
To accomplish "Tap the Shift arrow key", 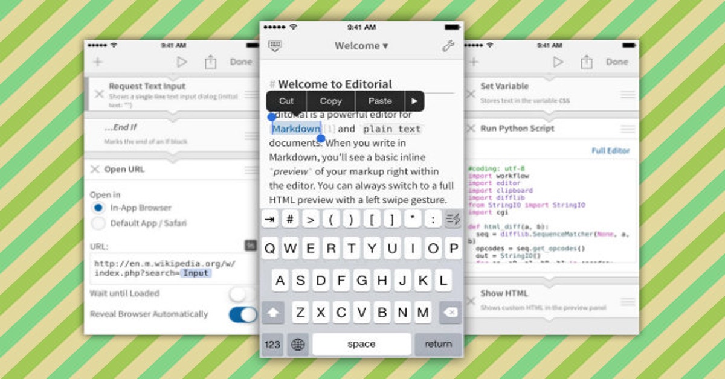I will pyautogui.click(x=272, y=313).
